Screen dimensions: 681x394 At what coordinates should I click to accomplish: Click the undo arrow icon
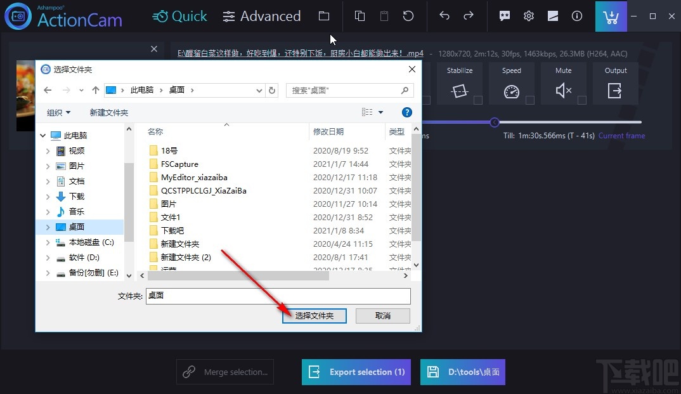(444, 16)
